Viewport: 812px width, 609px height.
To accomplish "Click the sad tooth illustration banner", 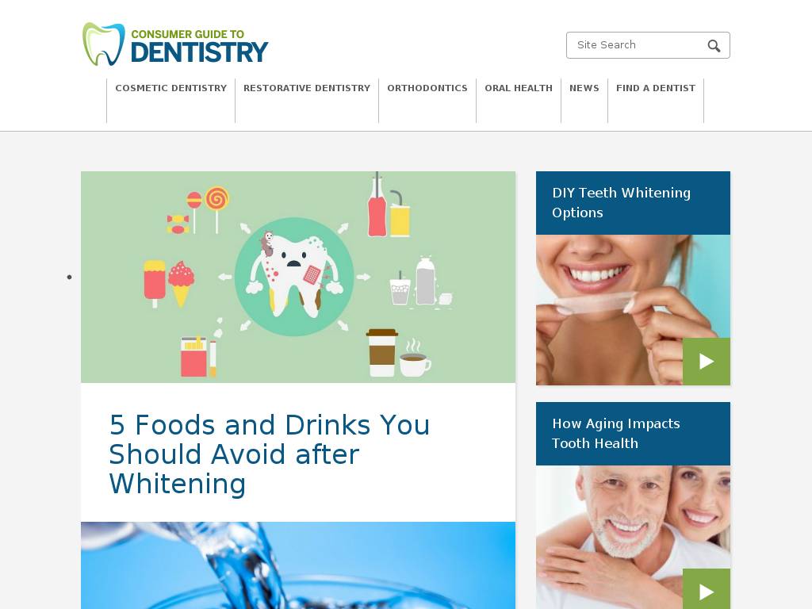I will pos(298,277).
